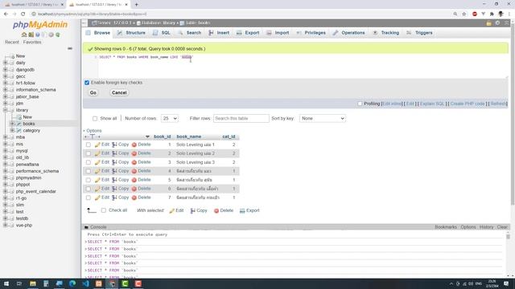Screen dimensions: 515x289
Task: Expand the djangodb database node
Action: click(6, 70)
